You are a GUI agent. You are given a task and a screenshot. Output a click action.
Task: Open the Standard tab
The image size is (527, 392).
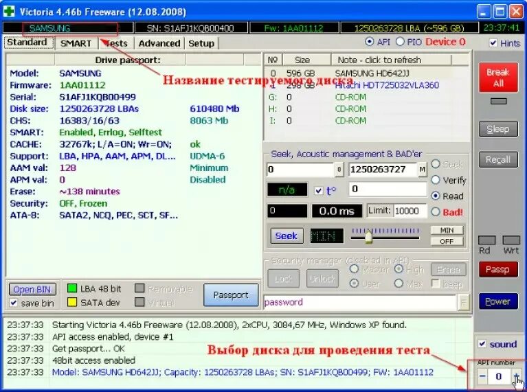pyautogui.click(x=27, y=43)
